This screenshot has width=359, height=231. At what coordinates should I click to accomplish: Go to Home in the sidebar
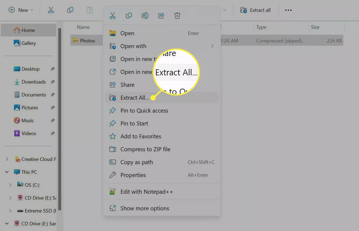click(28, 30)
